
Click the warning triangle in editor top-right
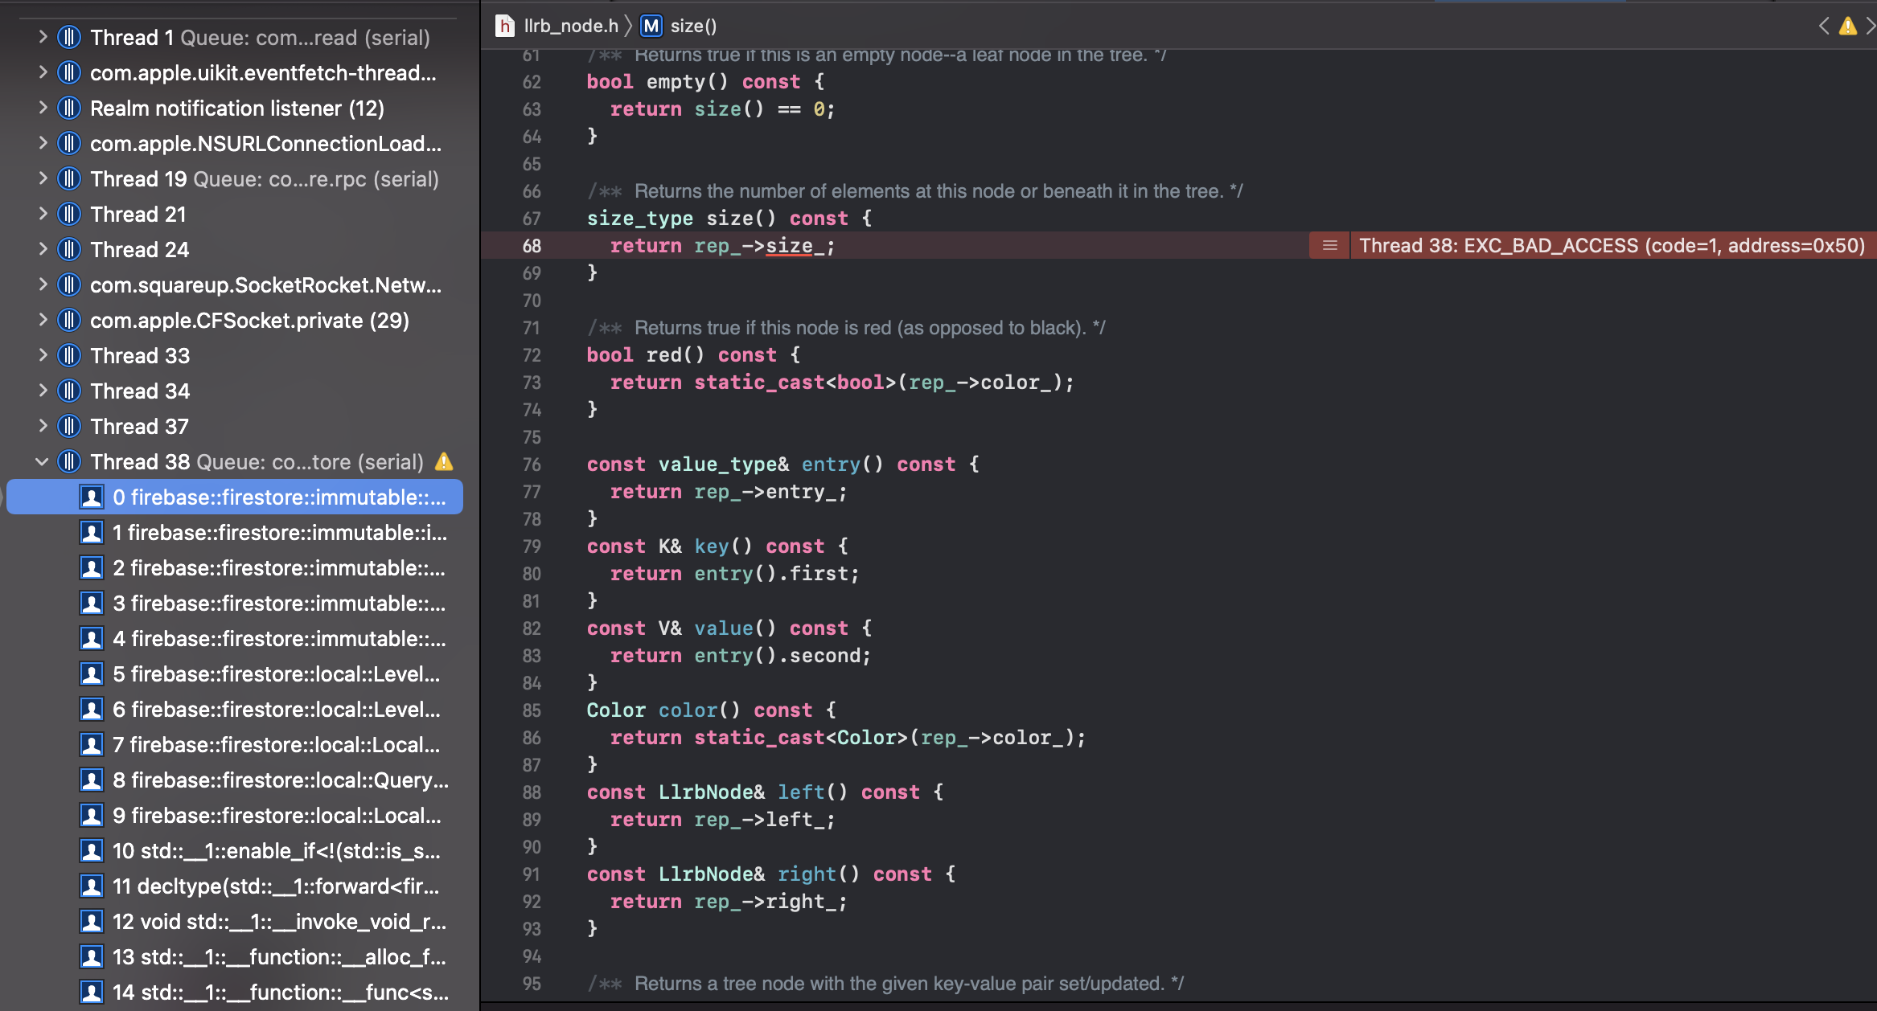pos(1847,26)
